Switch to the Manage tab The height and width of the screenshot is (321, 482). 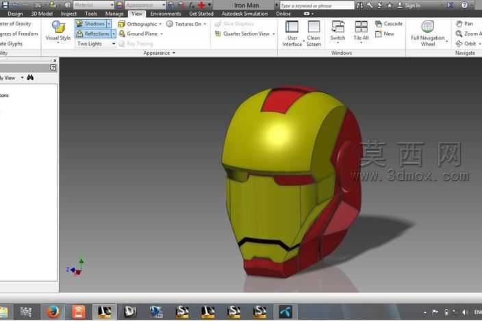click(114, 14)
